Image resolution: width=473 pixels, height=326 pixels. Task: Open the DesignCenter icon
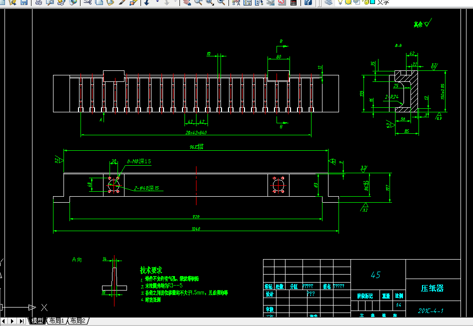pos(247,2)
